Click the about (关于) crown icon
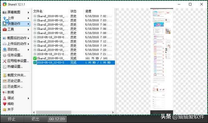This screenshot has width=208, height=123. coord(5,110)
